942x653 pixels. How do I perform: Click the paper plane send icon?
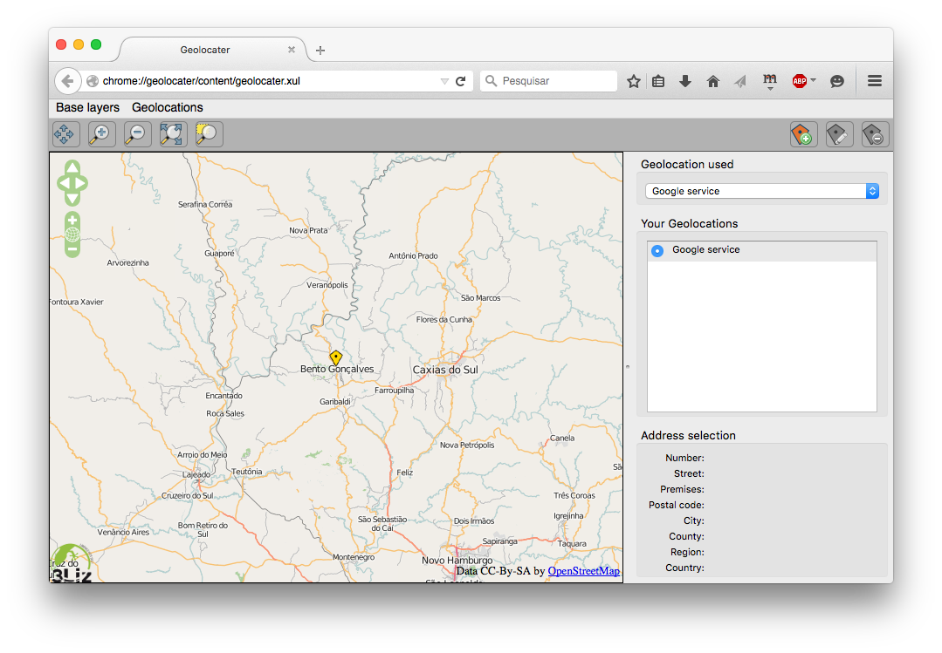pos(740,81)
